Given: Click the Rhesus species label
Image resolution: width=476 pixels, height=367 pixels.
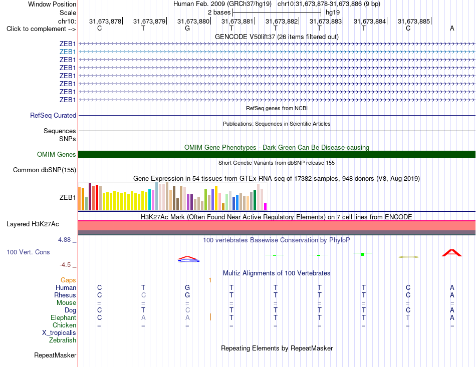Looking at the screenshot, I should coord(65,295).
